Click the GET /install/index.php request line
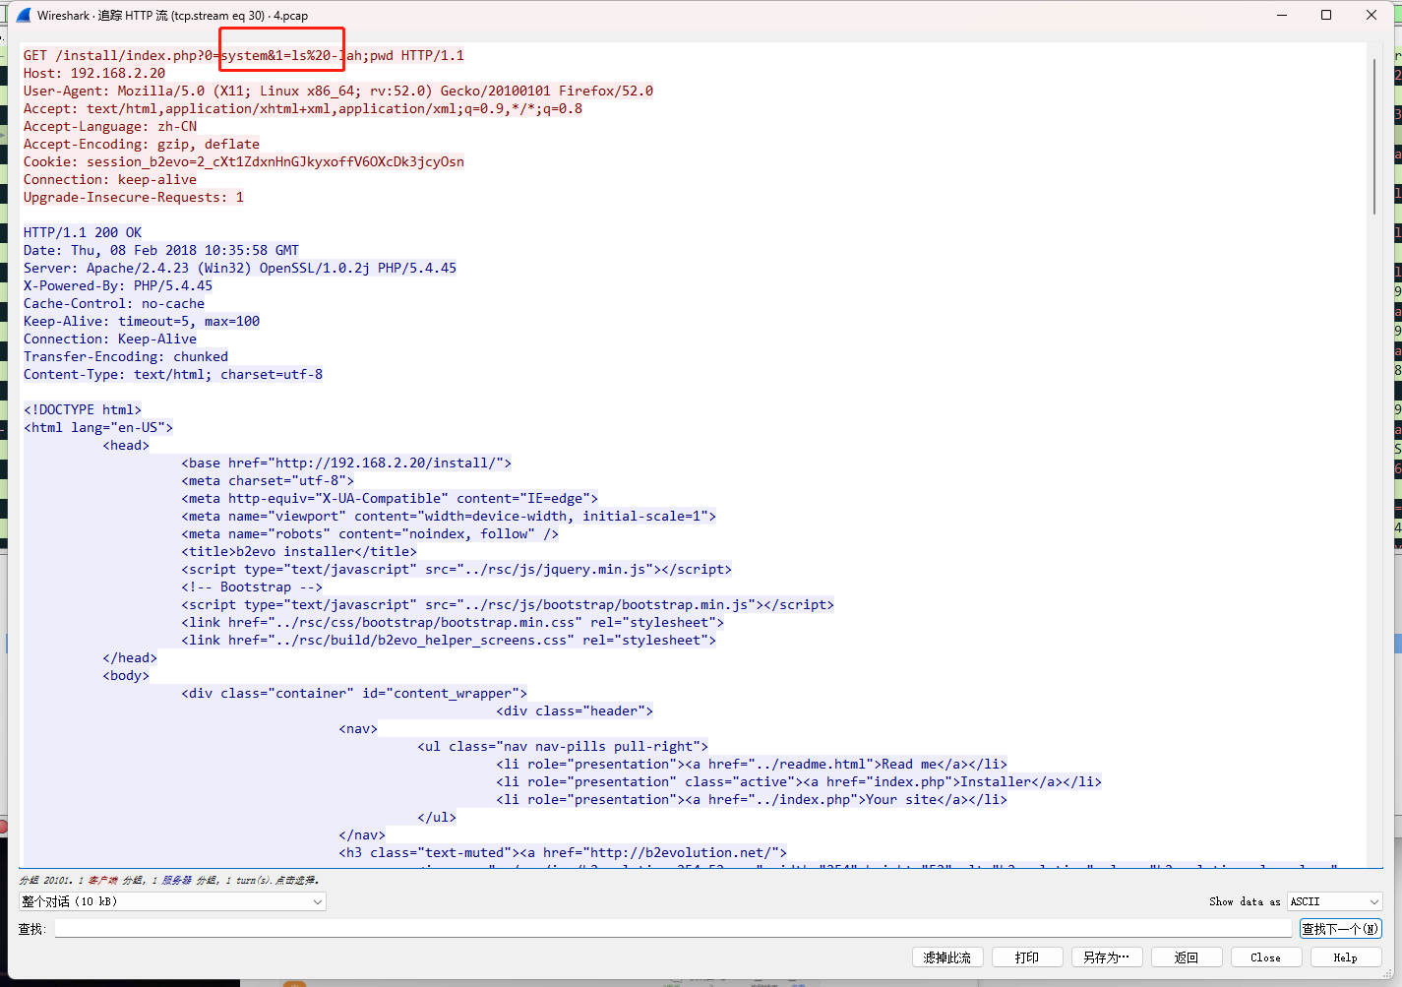This screenshot has height=987, width=1402. click(x=244, y=55)
